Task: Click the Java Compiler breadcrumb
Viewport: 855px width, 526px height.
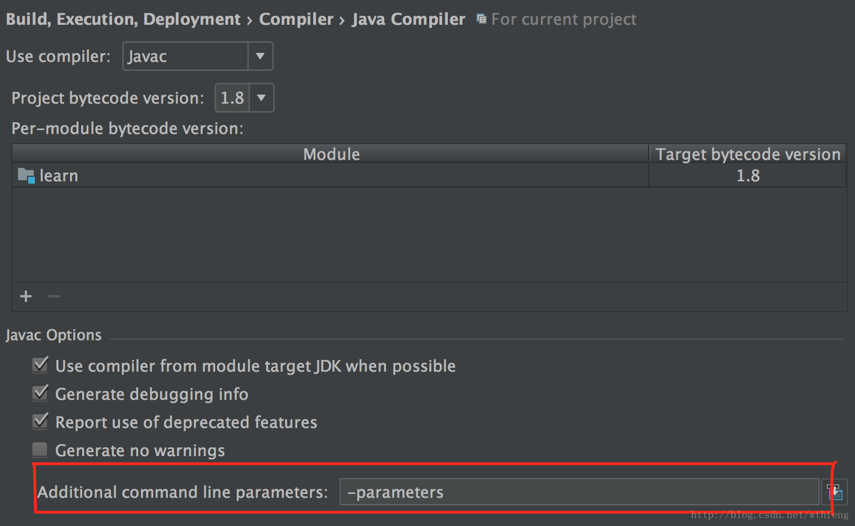Action: (x=409, y=19)
